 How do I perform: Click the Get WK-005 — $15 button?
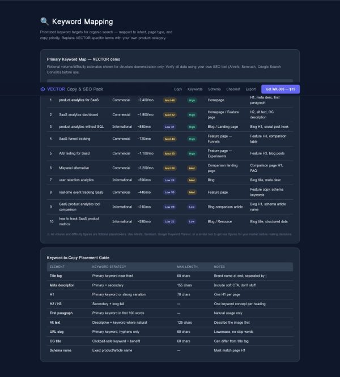(280, 89)
